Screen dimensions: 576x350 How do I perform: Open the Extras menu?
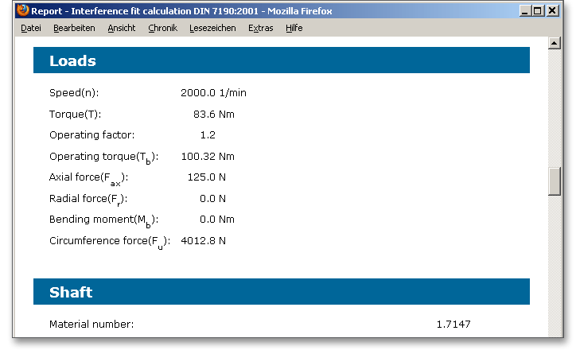[260, 28]
